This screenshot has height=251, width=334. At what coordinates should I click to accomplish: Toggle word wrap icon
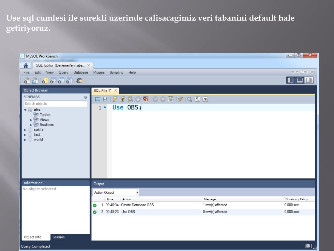coord(205,99)
